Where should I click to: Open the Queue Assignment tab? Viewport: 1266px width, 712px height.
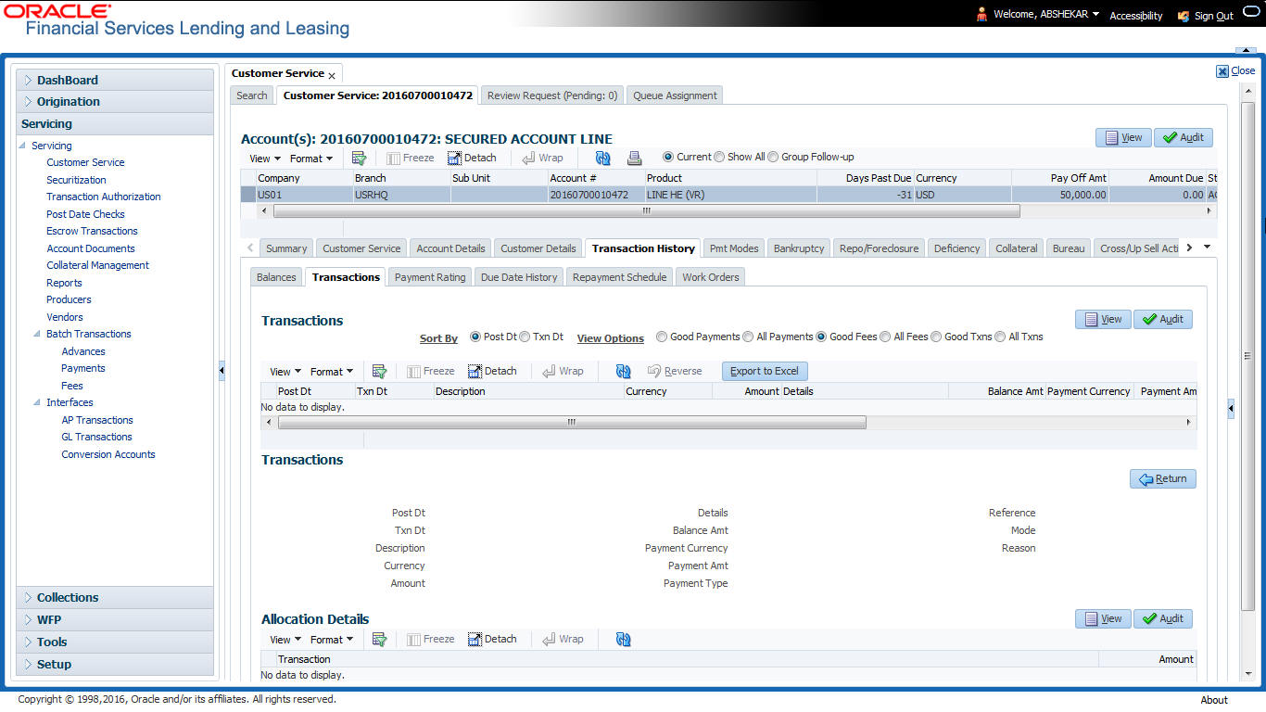click(675, 95)
